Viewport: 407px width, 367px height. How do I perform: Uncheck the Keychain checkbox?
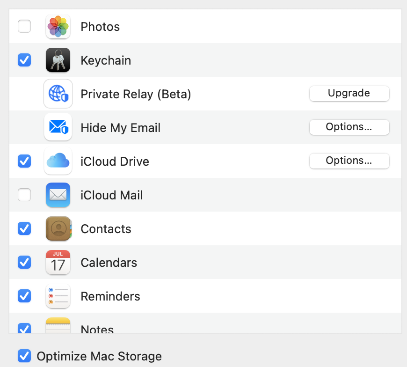pos(24,60)
